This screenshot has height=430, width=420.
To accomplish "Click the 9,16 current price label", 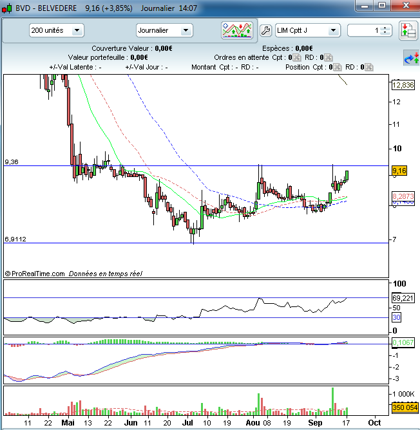I will pos(399,171).
